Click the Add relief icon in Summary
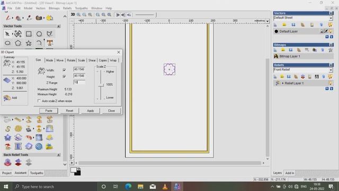The width and height of the screenshot is (339, 191). [7, 98]
